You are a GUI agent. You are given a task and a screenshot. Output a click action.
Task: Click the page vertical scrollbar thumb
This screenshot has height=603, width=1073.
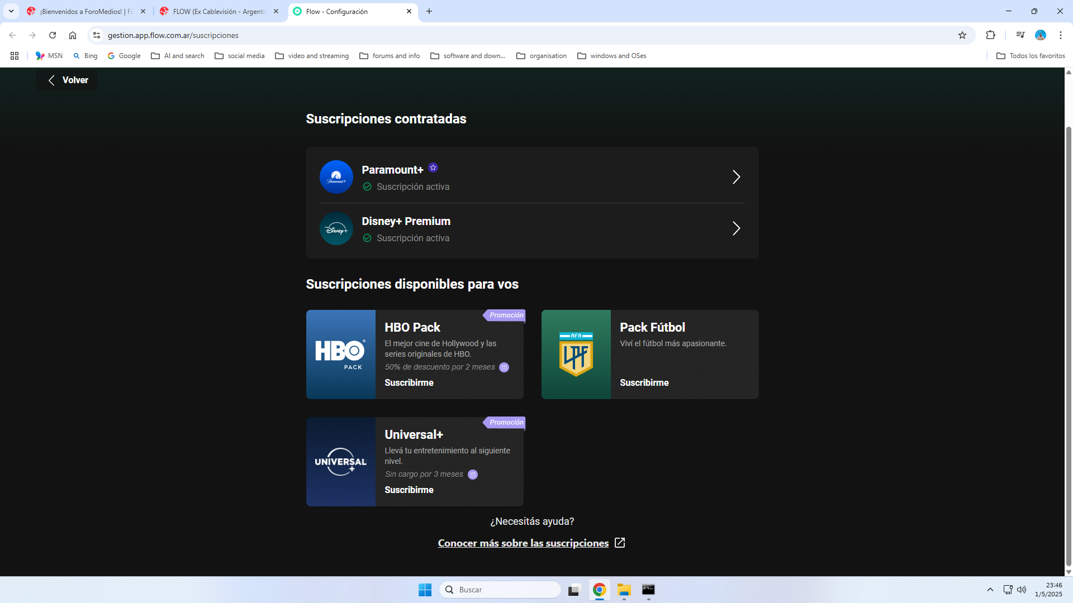tap(1069, 346)
